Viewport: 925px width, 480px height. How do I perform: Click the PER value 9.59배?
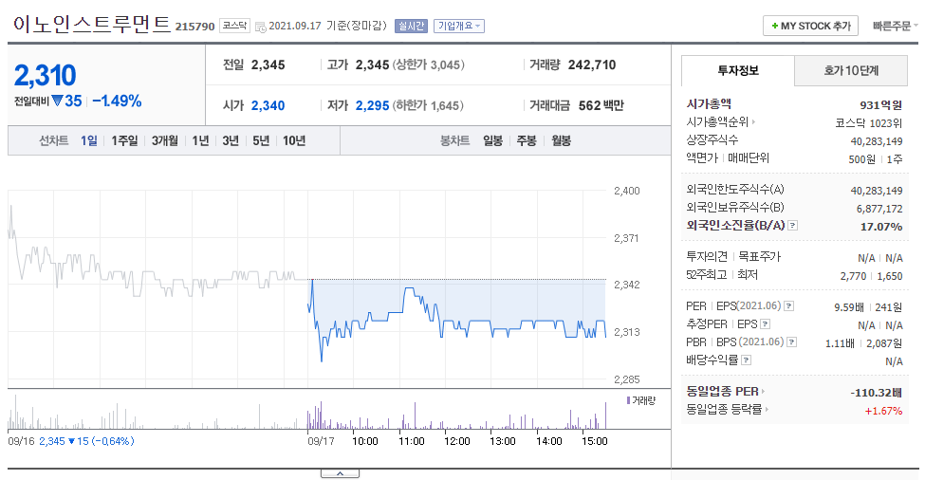pos(849,307)
